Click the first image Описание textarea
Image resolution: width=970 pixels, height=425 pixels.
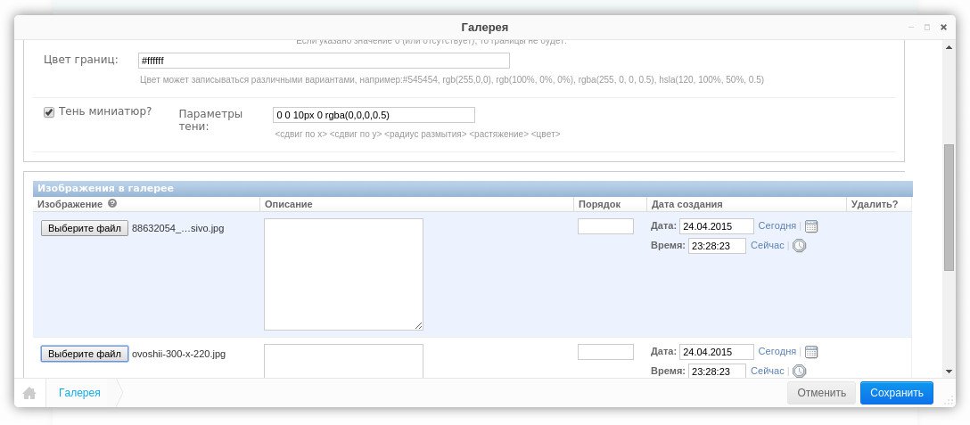343,274
